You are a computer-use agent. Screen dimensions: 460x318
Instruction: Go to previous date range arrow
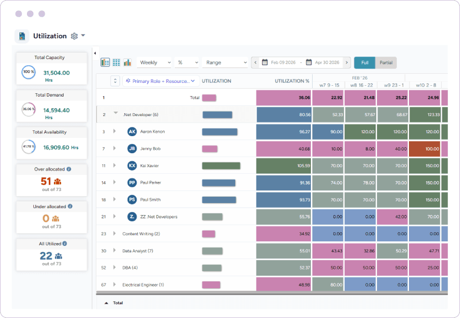(x=255, y=62)
